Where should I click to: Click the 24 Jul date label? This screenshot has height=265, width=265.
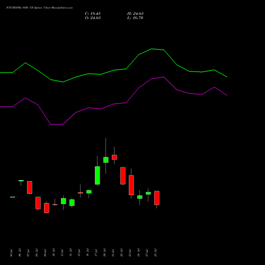click(x=138, y=253)
